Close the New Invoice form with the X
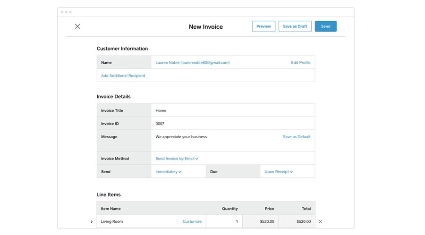 77,26
